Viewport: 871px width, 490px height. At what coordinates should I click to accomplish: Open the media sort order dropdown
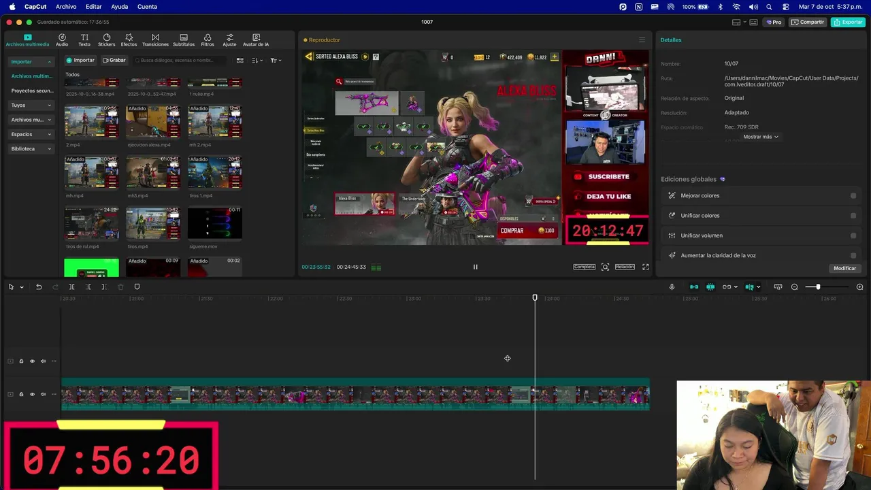tap(257, 61)
